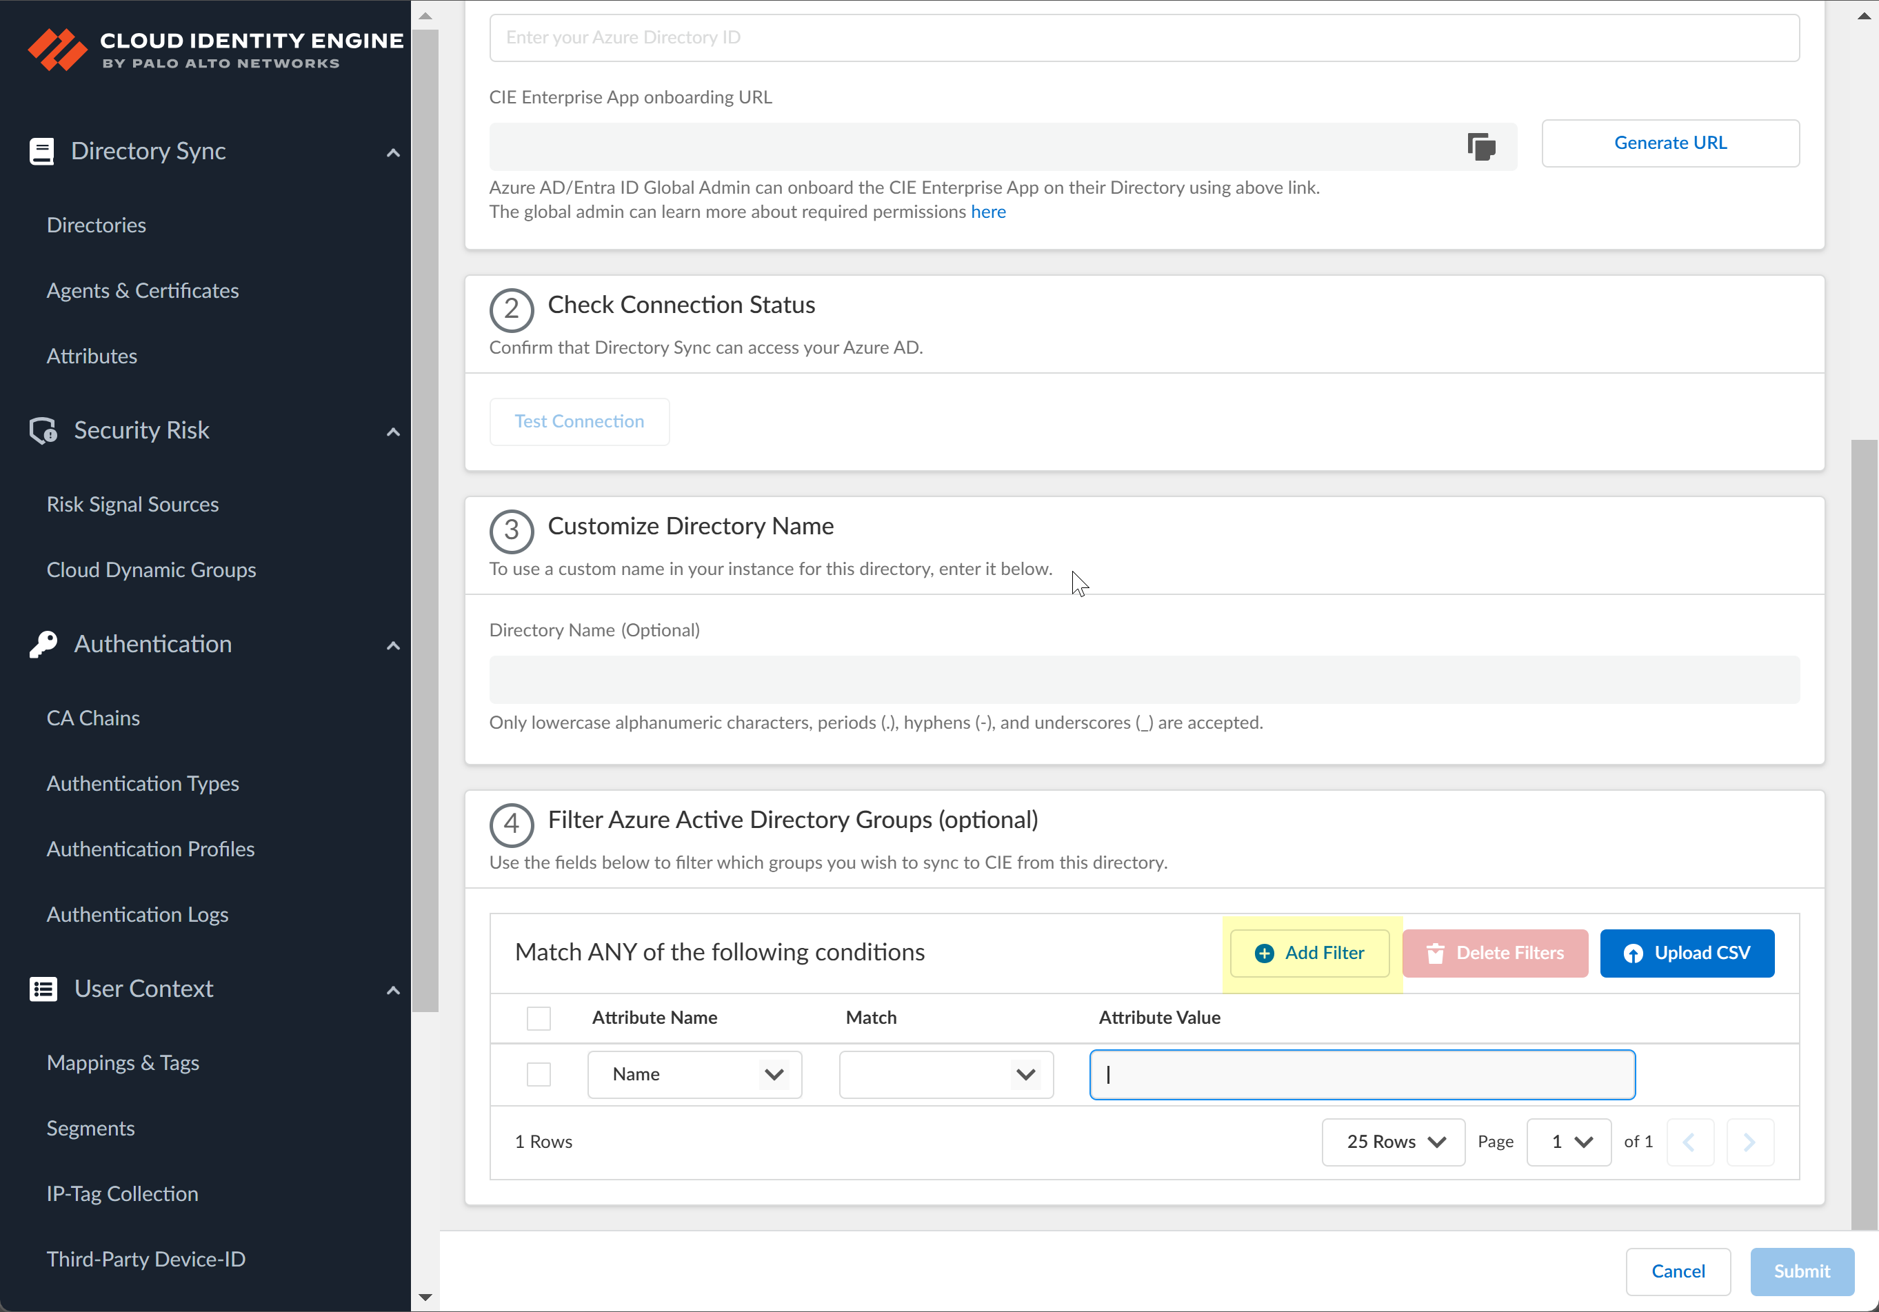This screenshot has width=1879, height=1312.
Task: Click the copy onboarding URL icon
Action: 1480,146
